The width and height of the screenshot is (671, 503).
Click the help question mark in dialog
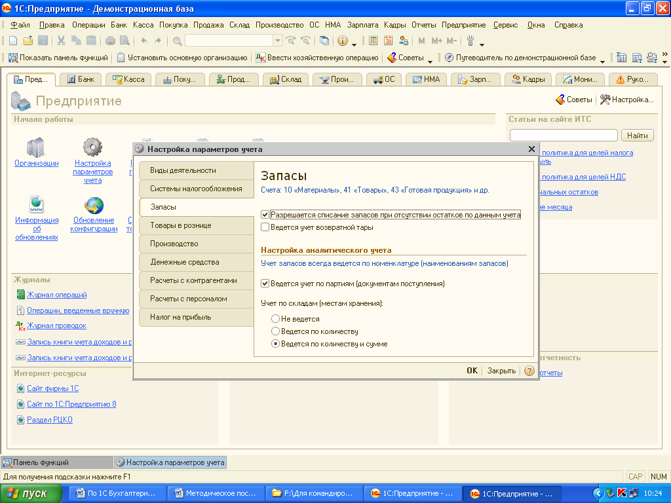(529, 371)
